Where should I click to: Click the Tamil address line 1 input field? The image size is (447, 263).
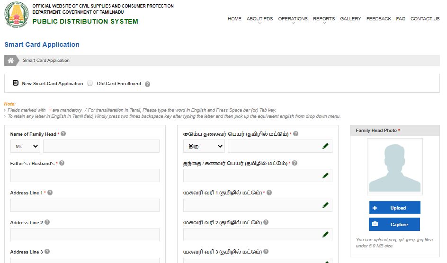pyautogui.click(x=258, y=205)
